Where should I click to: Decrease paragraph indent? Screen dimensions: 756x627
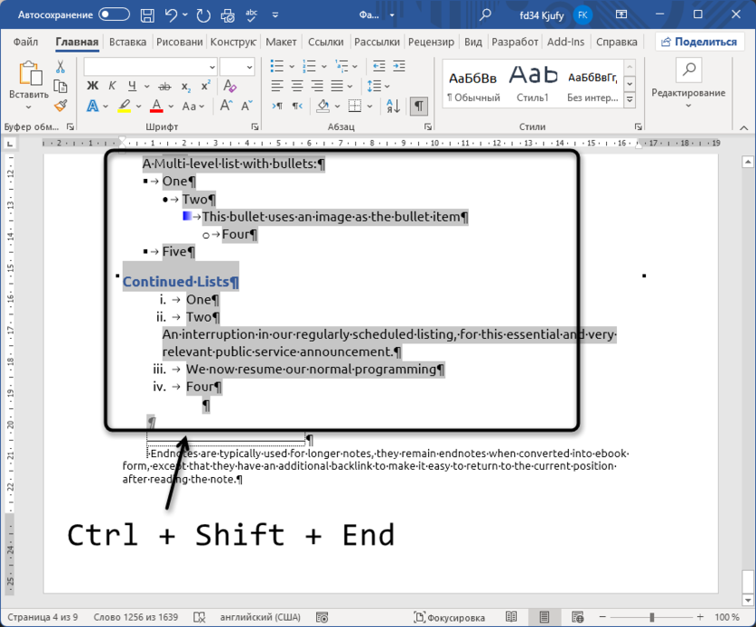click(x=379, y=66)
